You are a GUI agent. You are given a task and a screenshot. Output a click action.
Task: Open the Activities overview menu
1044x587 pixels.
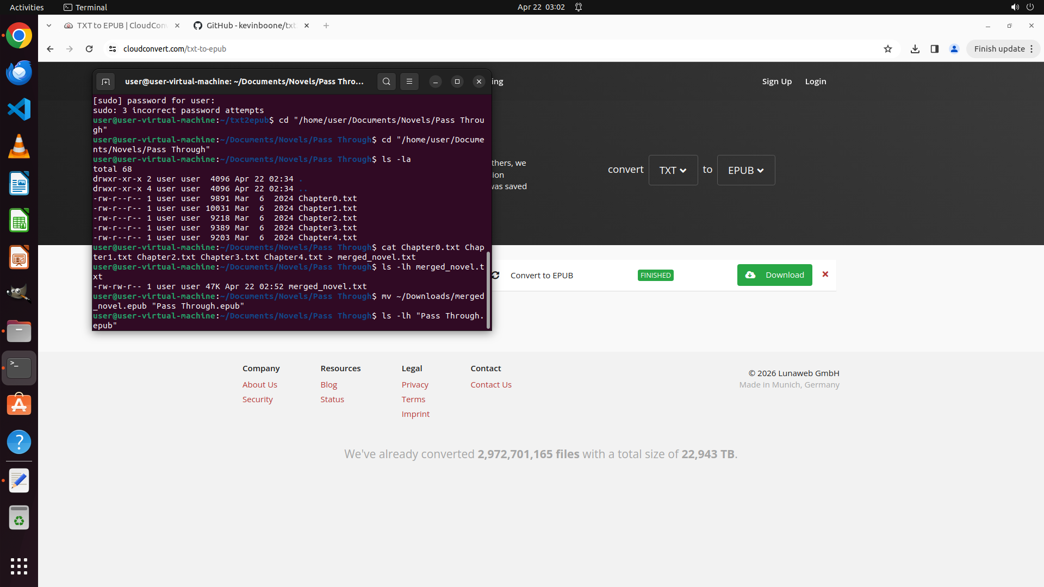point(27,7)
